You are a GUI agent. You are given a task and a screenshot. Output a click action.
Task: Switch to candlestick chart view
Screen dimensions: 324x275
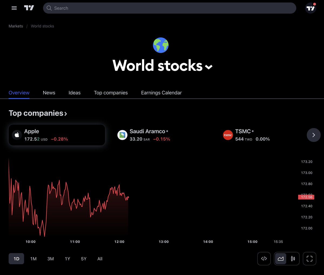pos(293,259)
